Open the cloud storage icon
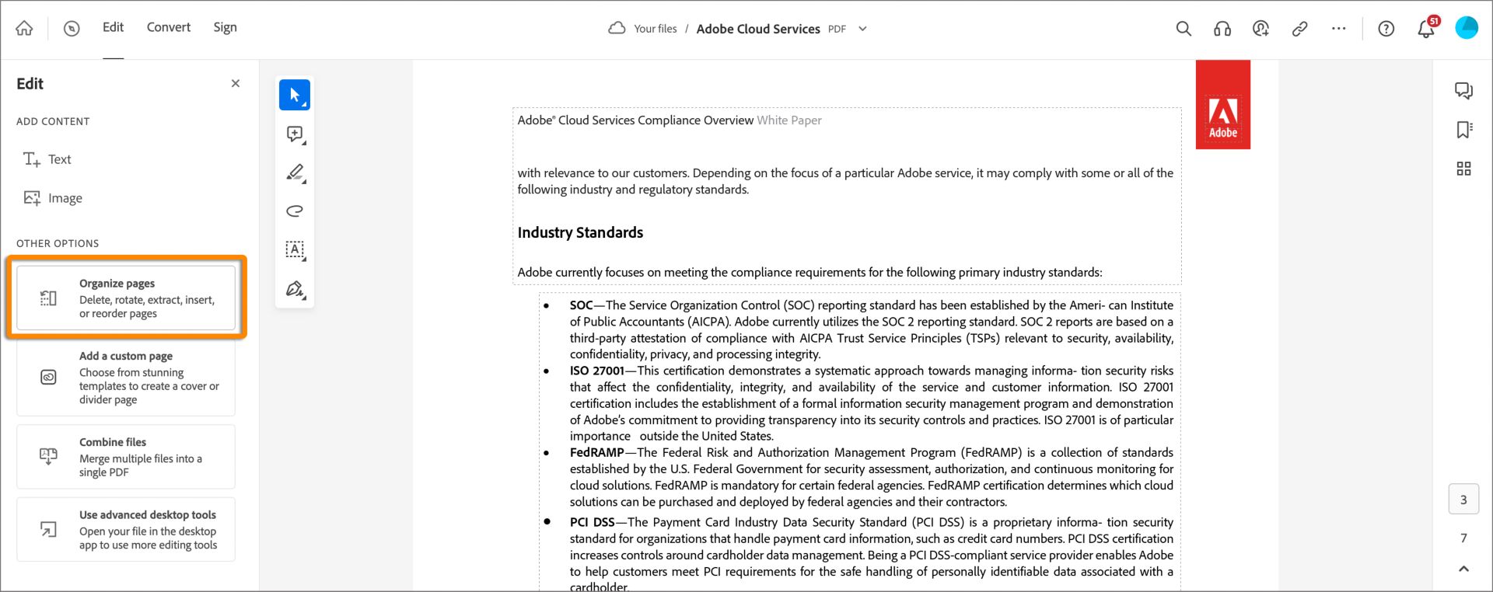Viewport: 1493px width, 592px height. (617, 29)
